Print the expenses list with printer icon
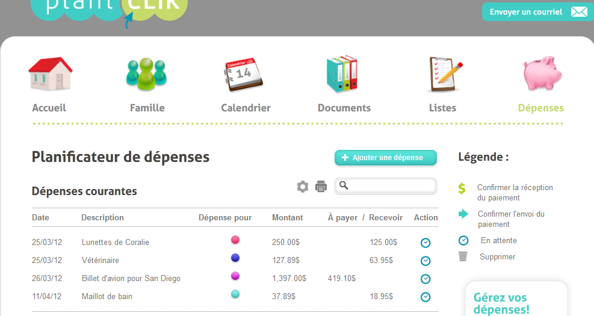The image size is (594, 316). point(321,187)
